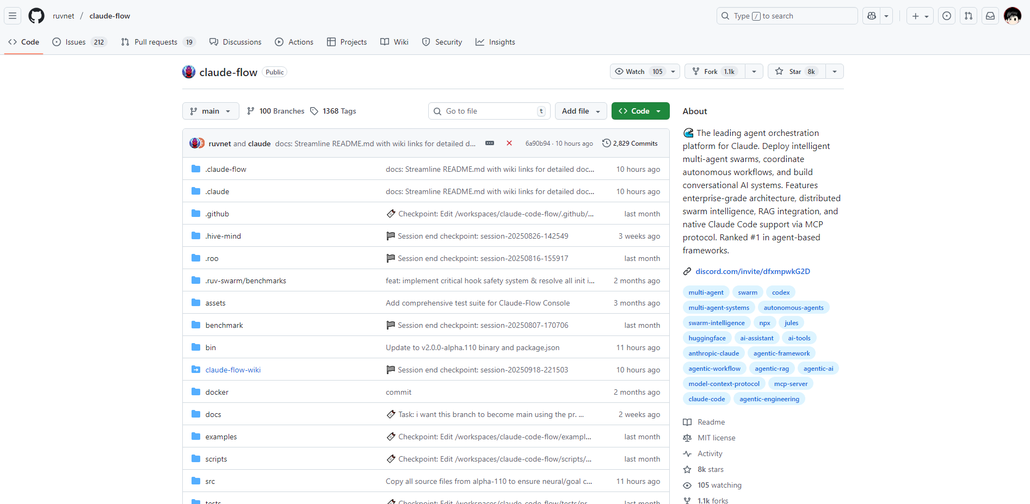Image resolution: width=1030 pixels, height=504 pixels.
Task: Switch to the Discussions tab
Action: [x=236, y=42]
